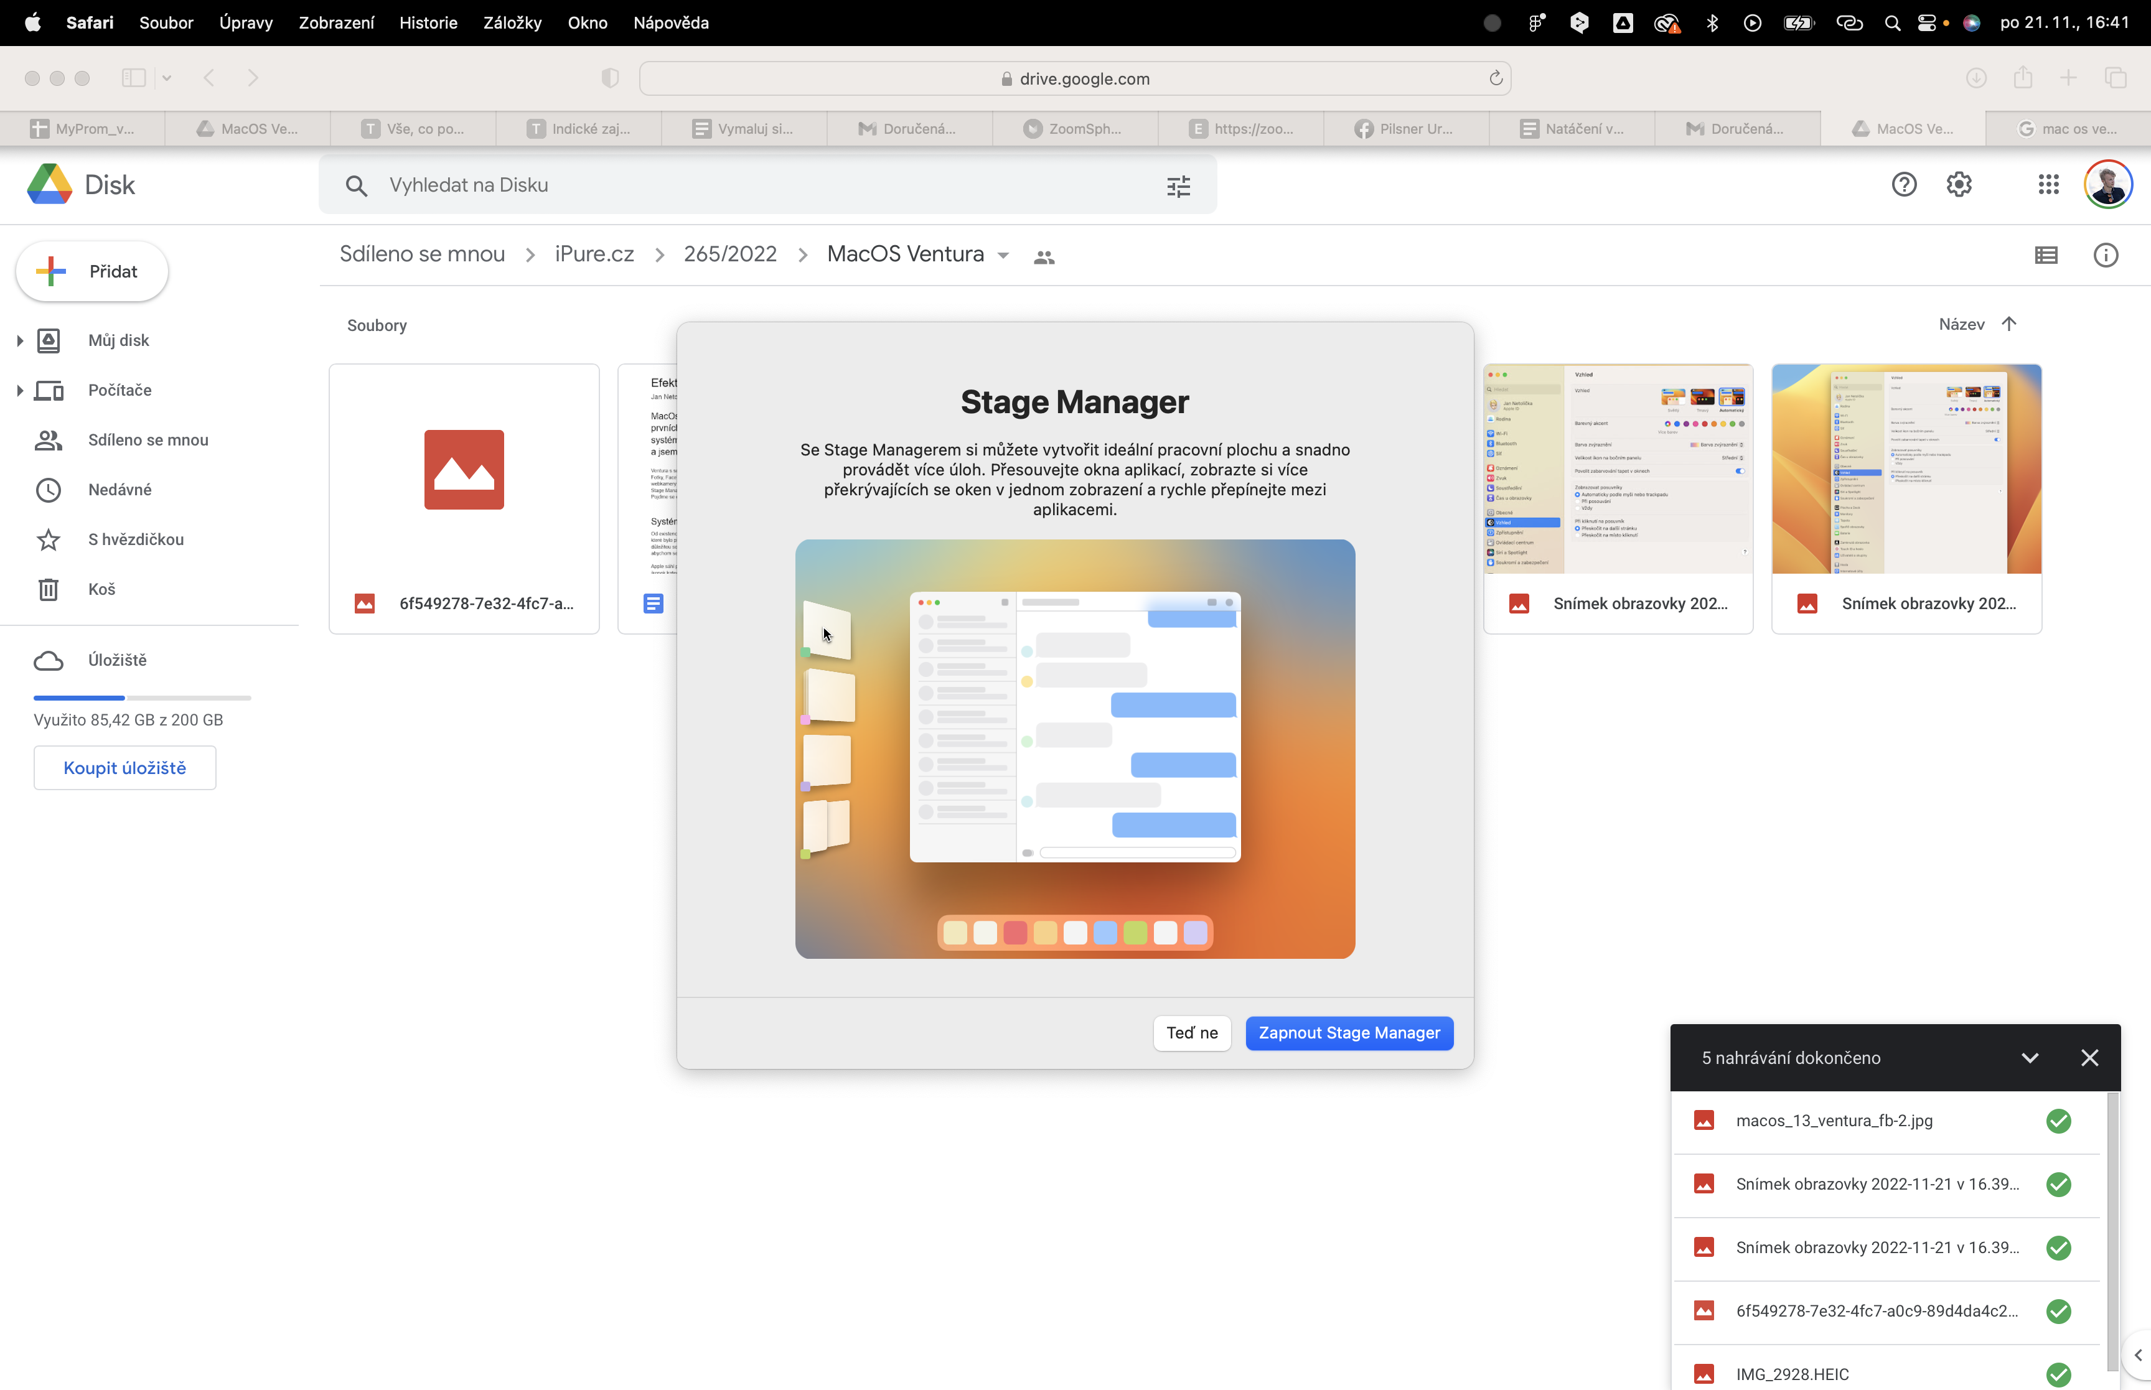The image size is (2151, 1390).
Task: Collapse the uploads list chevron
Action: pos(2029,1058)
